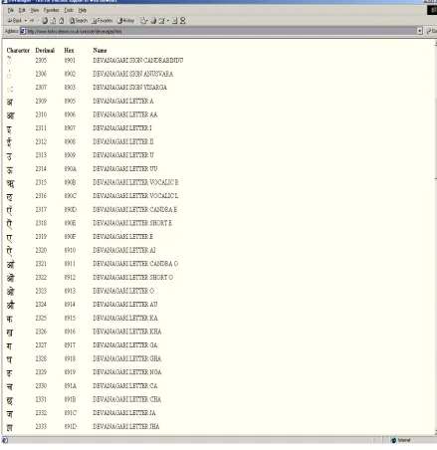Open the Search pane
Viewport: 437px width, 450px height.
pyautogui.click(x=79, y=21)
